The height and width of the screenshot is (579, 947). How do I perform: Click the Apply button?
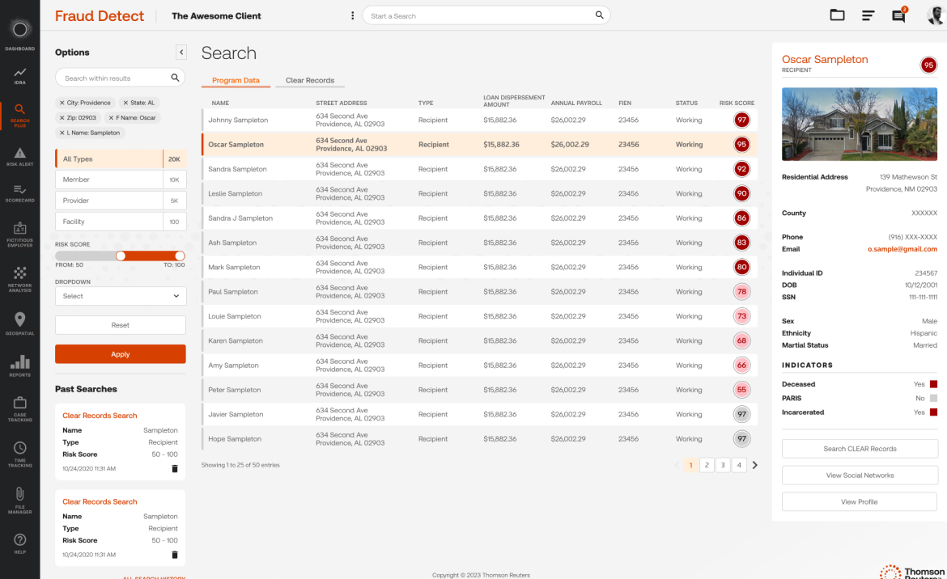(120, 354)
